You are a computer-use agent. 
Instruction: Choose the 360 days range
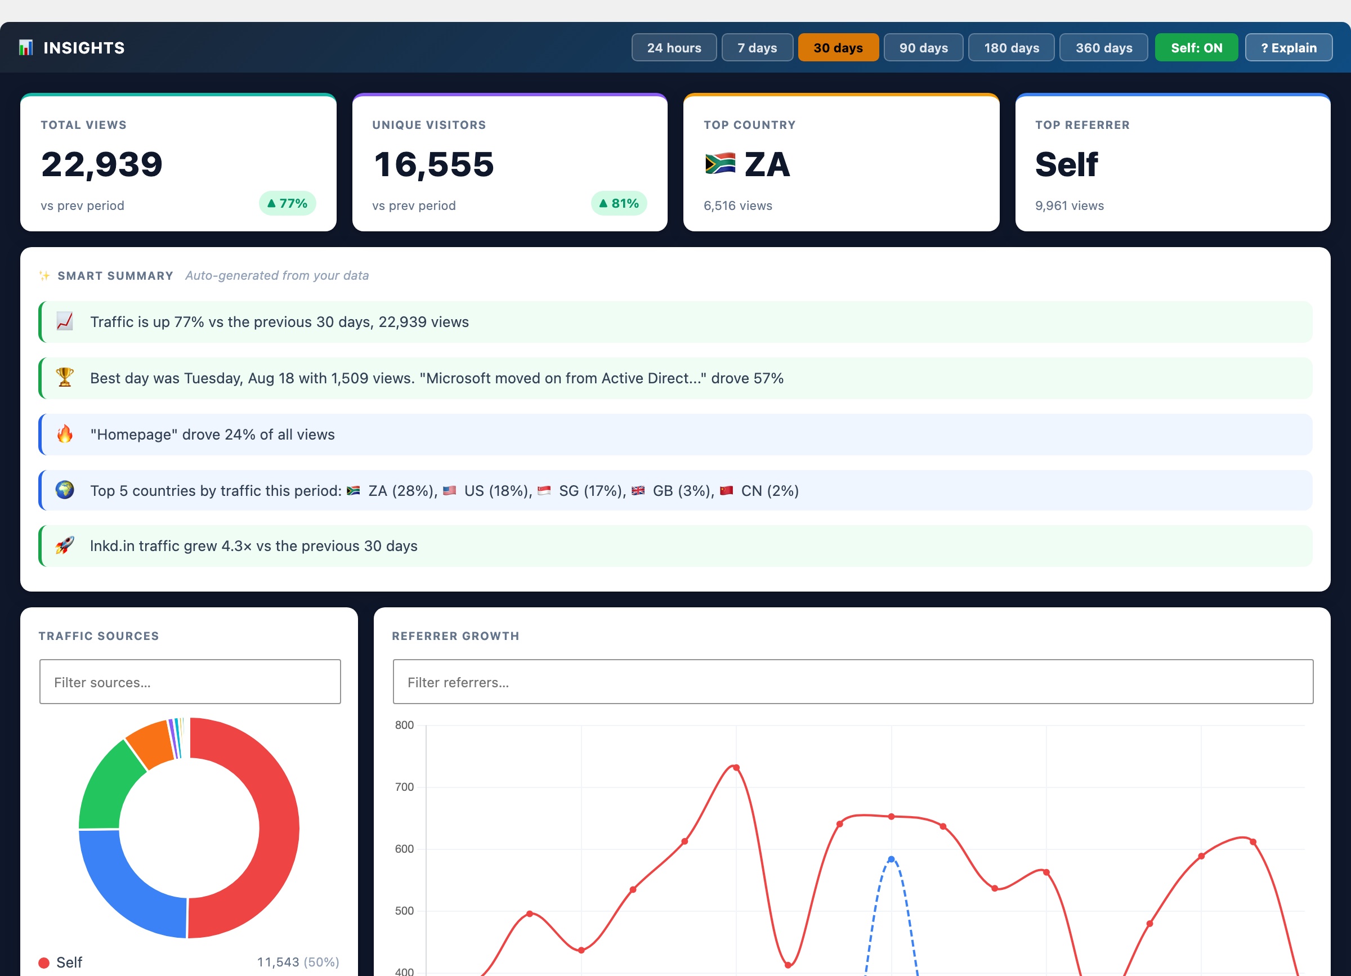pos(1104,48)
